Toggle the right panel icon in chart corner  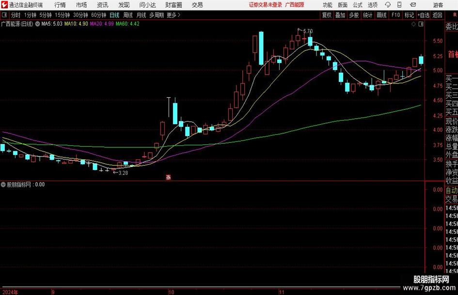pos(421,24)
